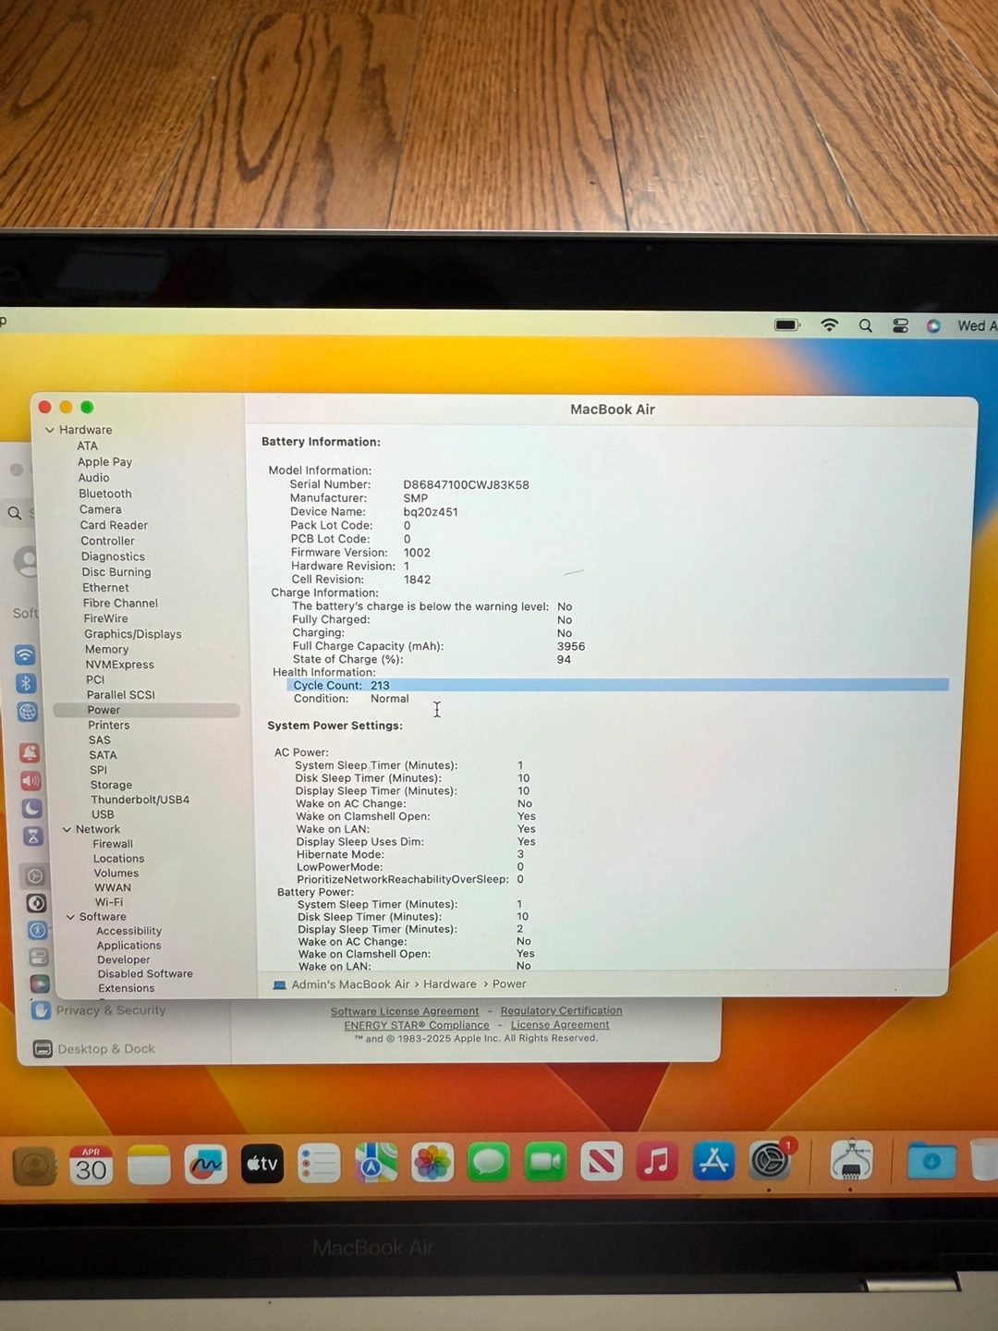Viewport: 998px width, 1331px height.
Task: Open the Notes app in Dock
Action: [x=149, y=1165]
